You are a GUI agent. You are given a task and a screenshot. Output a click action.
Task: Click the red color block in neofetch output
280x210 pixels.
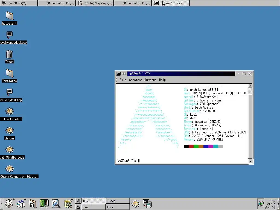tap(191, 147)
